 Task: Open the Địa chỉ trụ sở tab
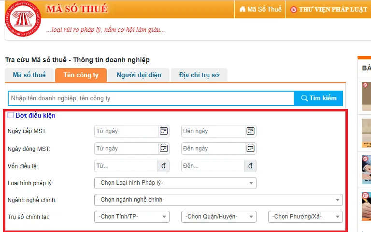(x=199, y=75)
